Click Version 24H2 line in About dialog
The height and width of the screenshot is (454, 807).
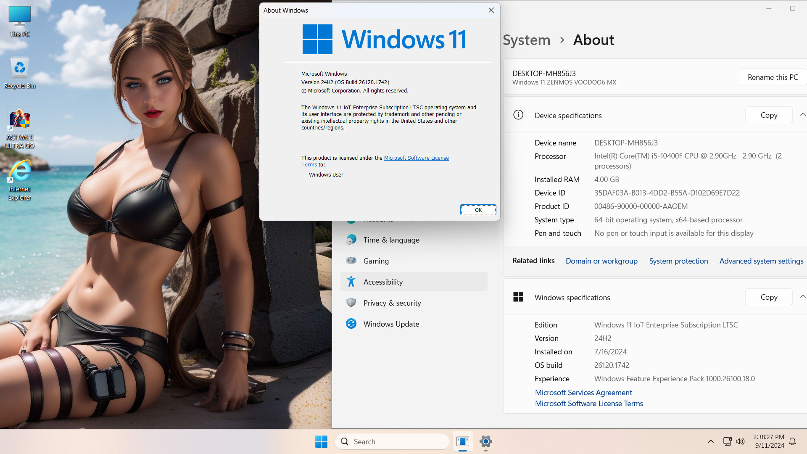(345, 82)
